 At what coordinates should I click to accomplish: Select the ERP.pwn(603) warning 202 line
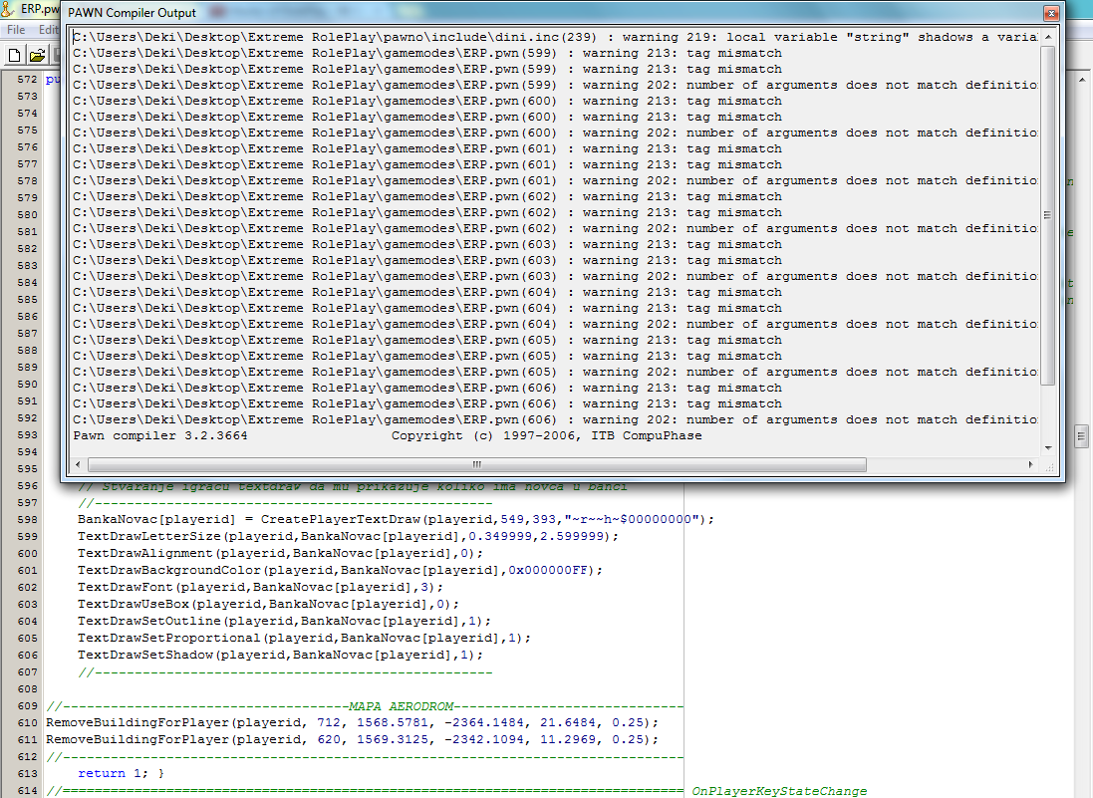(555, 277)
